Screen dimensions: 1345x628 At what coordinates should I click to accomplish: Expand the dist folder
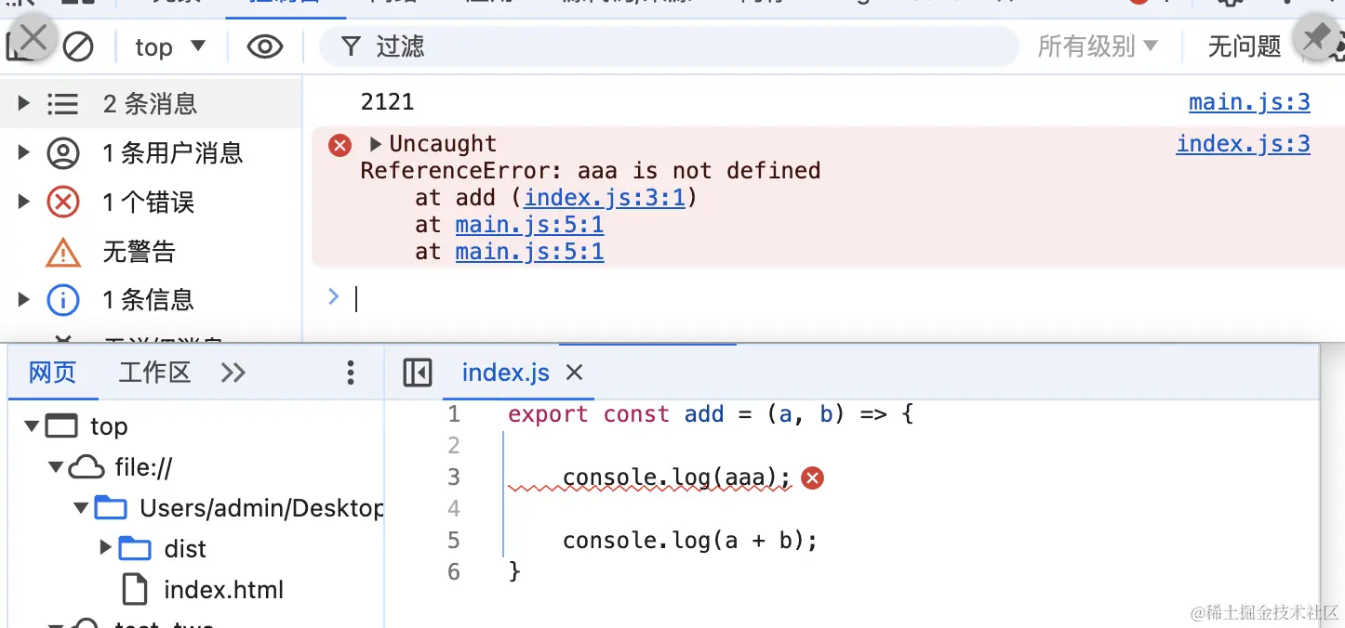(106, 548)
